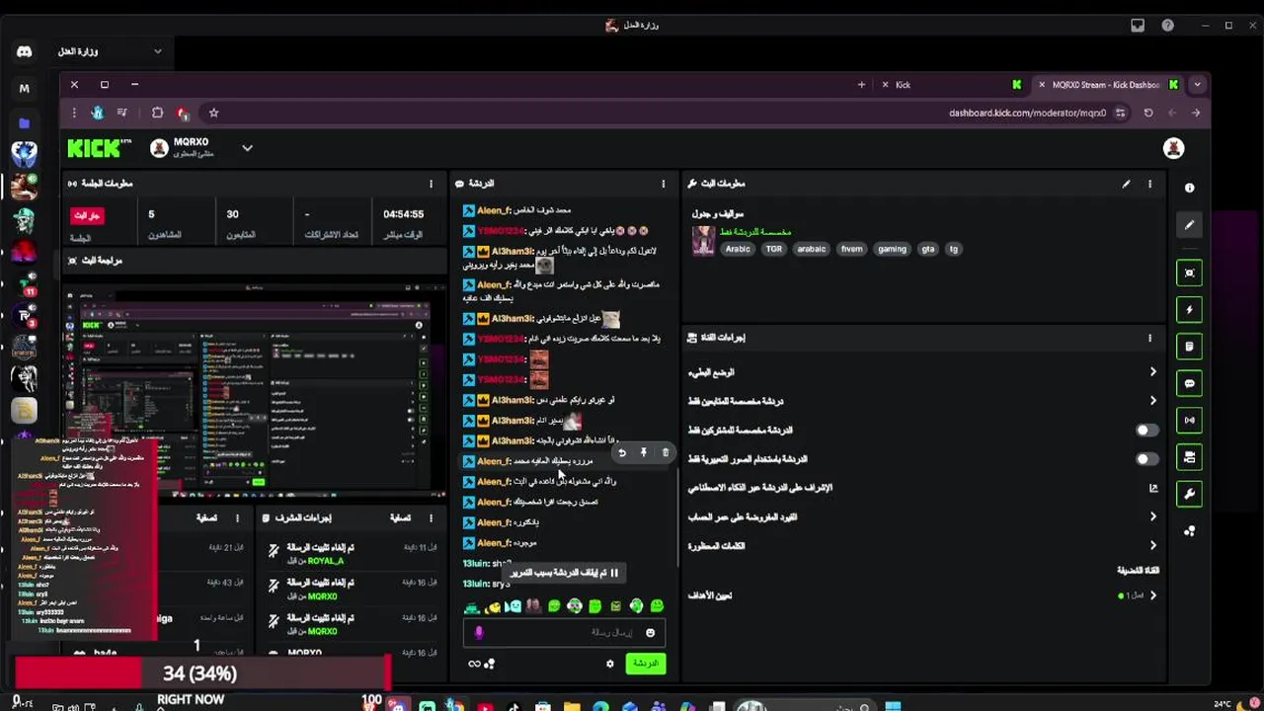Open the Discord server icon marked M
Viewport: 1264px width, 711px height.
24,89
